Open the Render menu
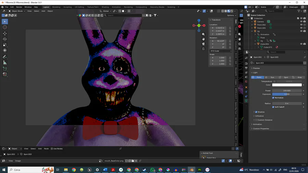Image resolution: width=308 pixels, height=173 pixels. click(19, 7)
